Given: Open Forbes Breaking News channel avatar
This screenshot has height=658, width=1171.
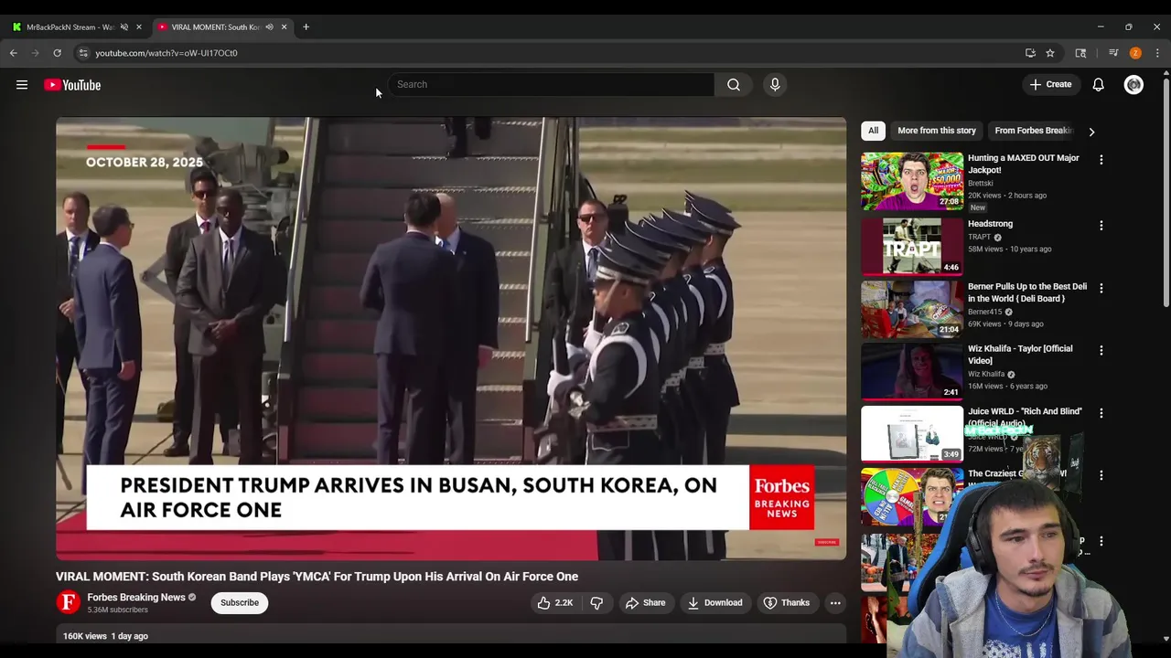Looking at the screenshot, I should tap(69, 602).
